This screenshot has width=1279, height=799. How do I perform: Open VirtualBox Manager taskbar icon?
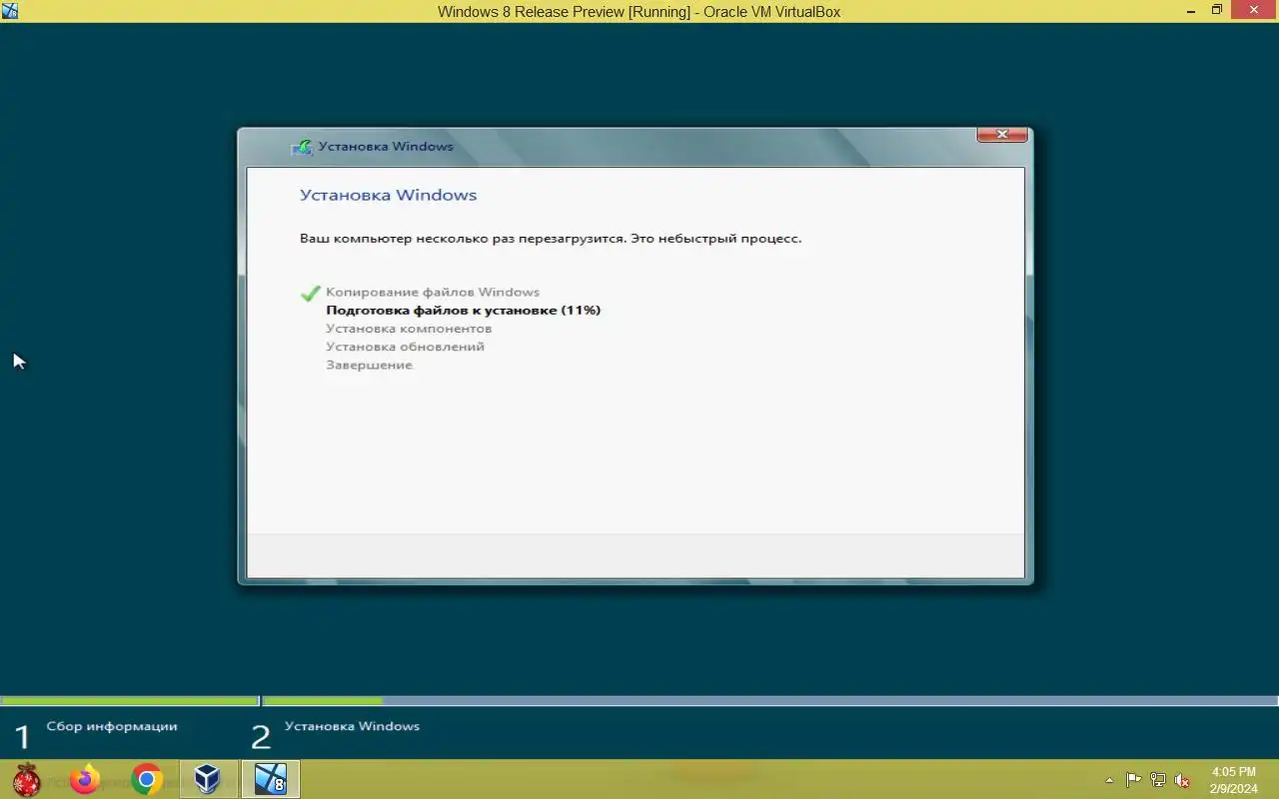208,779
